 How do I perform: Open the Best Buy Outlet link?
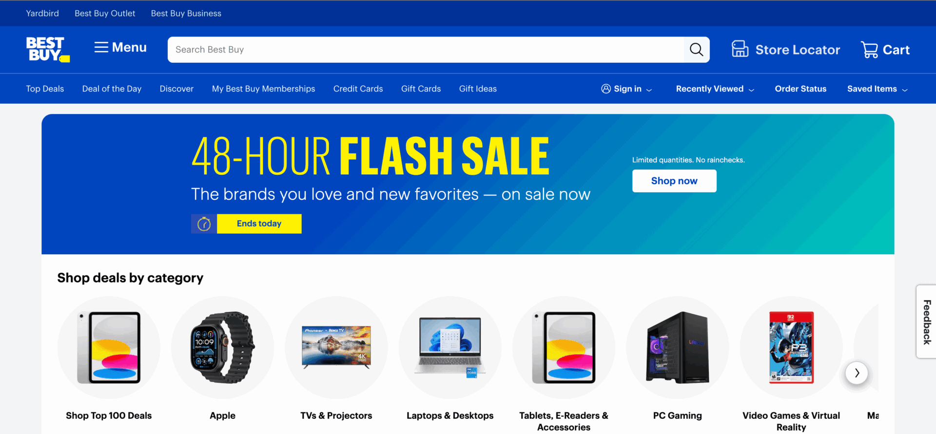[x=105, y=13]
